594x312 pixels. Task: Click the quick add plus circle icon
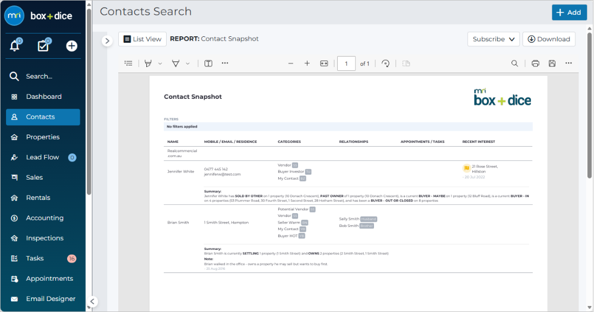point(71,46)
